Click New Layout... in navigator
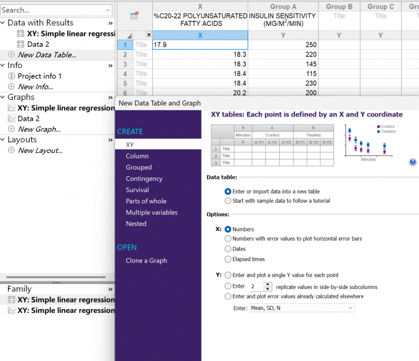The image size is (419, 361). tap(40, 150)
